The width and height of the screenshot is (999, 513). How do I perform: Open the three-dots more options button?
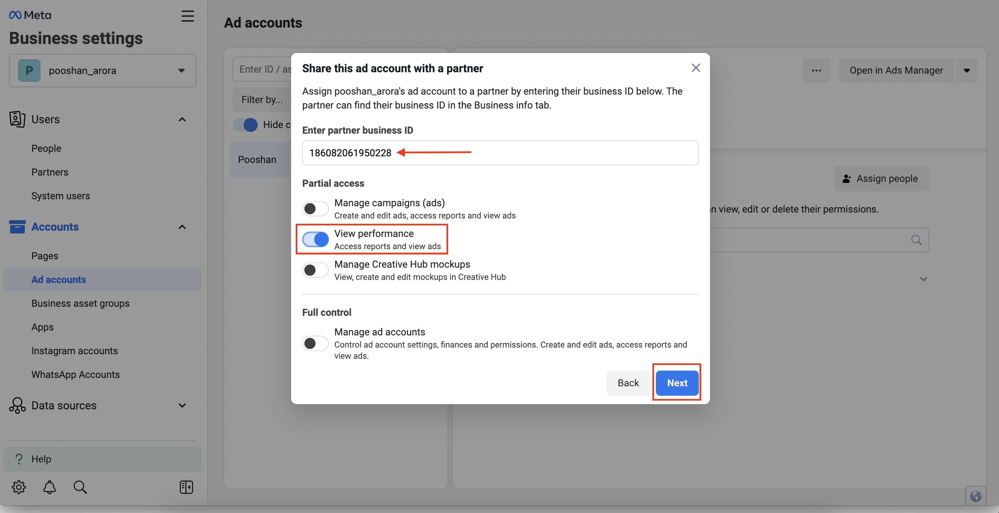816,70
